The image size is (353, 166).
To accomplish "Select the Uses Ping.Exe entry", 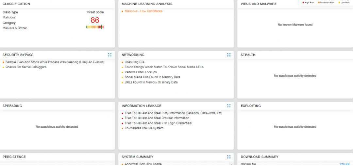I will pyautogui.click(x=134, y=62).
